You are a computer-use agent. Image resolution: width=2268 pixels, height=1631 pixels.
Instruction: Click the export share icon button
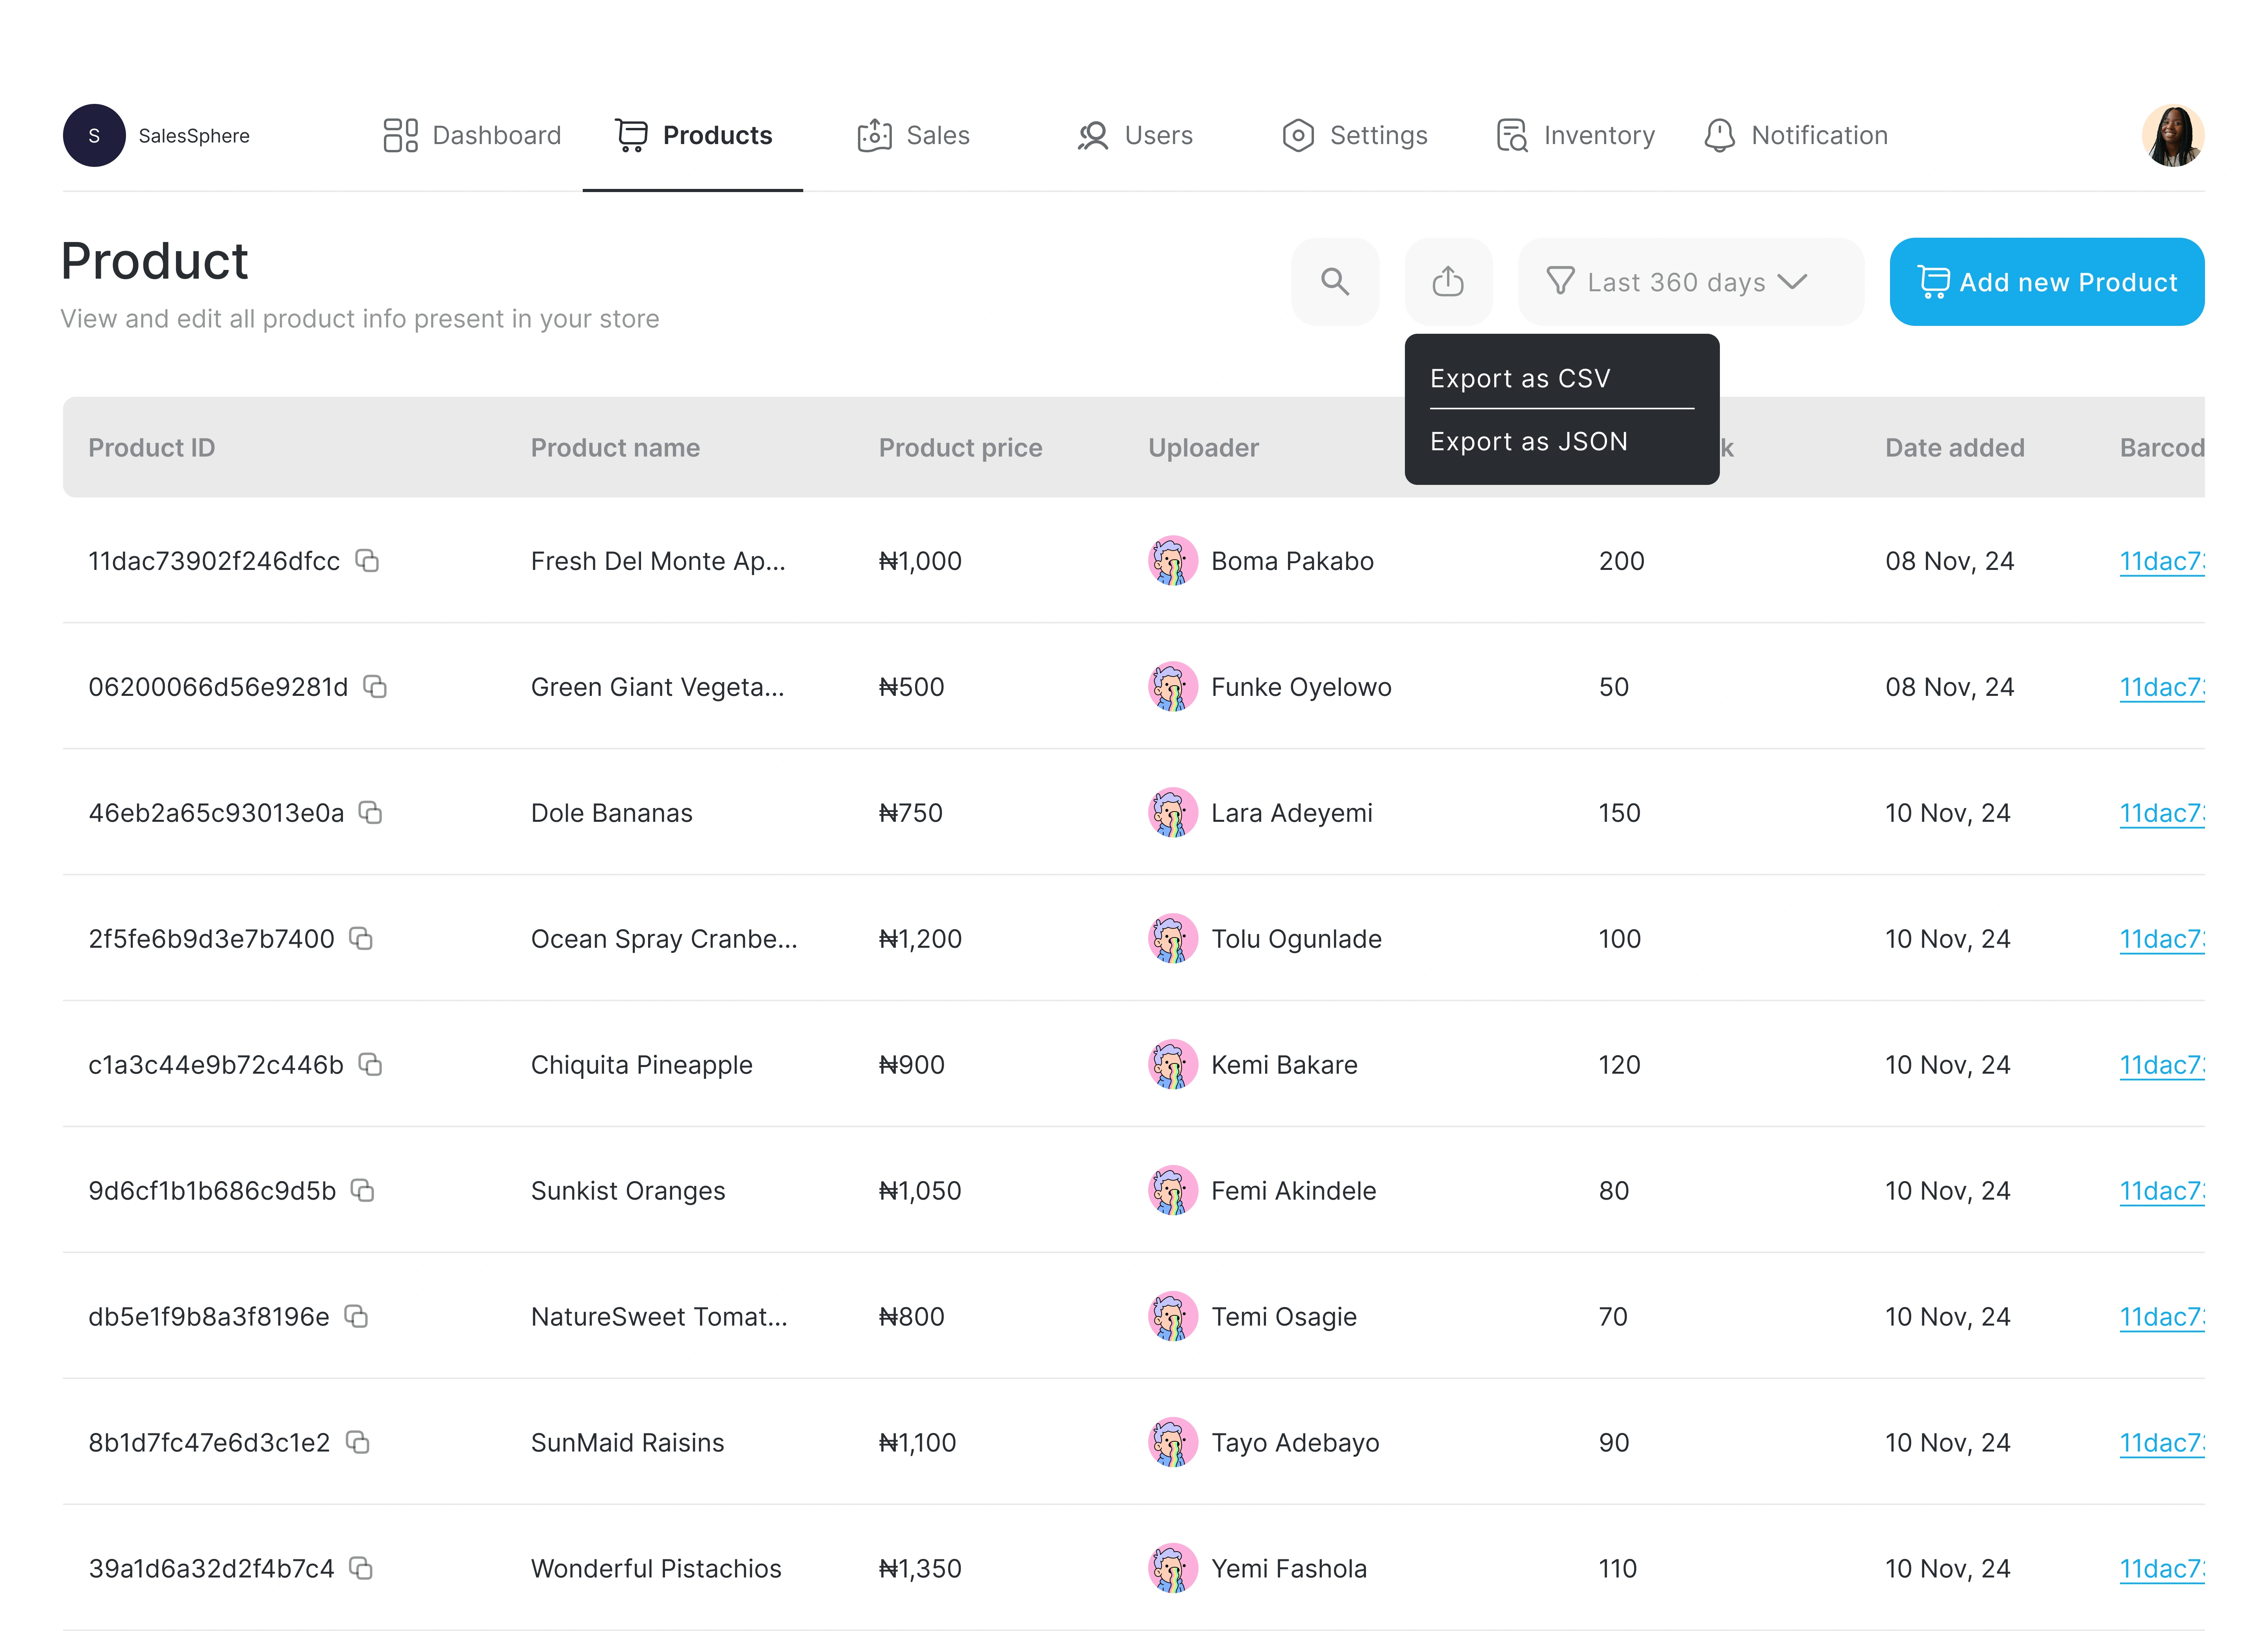pyautogui.click(x=1447, y=282)
